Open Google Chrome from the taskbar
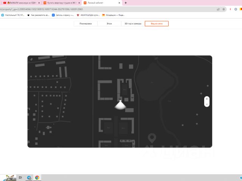Screen dimensions: 242x181 coord(37,177)
